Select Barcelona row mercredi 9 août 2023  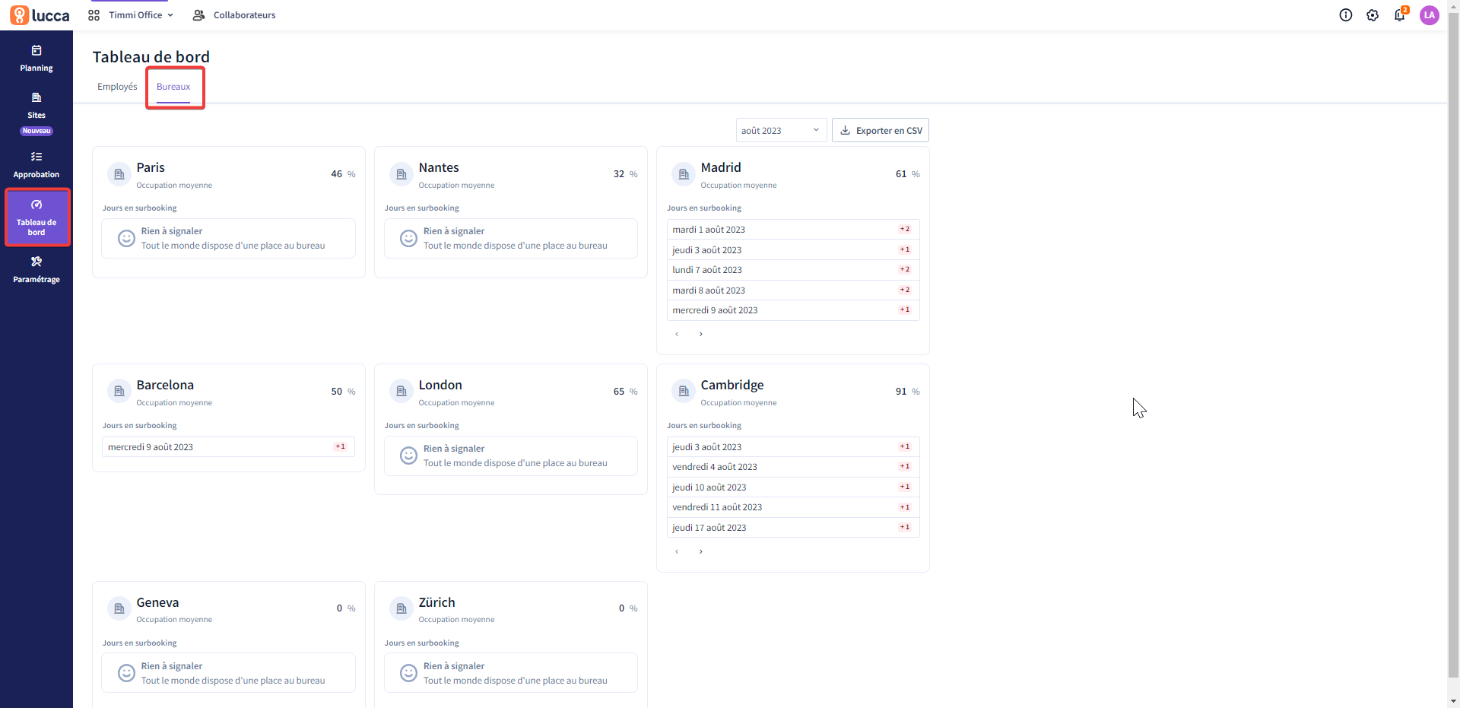[228, 447]
